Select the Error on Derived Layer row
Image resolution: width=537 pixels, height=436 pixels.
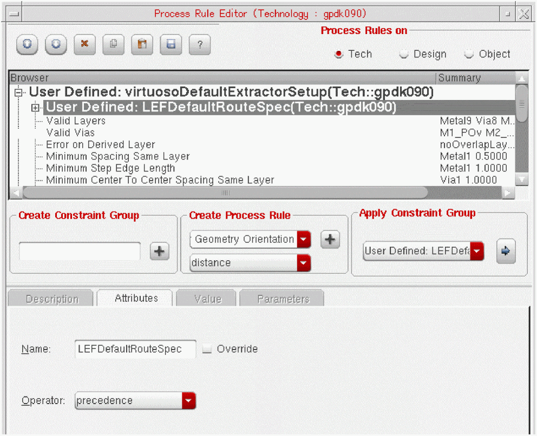(x=100, y=144)
